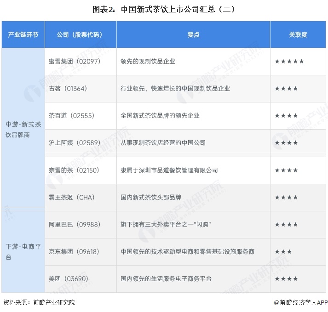Select the text 国内领先的生活服务电子商务平台
328x312 pixels.
tap(166, 278)
